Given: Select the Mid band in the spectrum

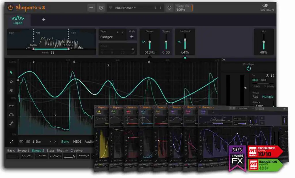Looking at the screenshot, I should [x=38, y=33].
